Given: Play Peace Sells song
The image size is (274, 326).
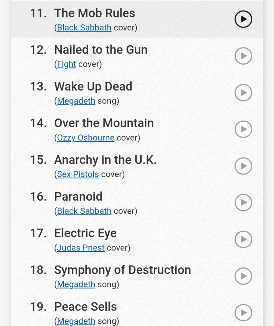Looking at the screenshot, I should 243,312.
